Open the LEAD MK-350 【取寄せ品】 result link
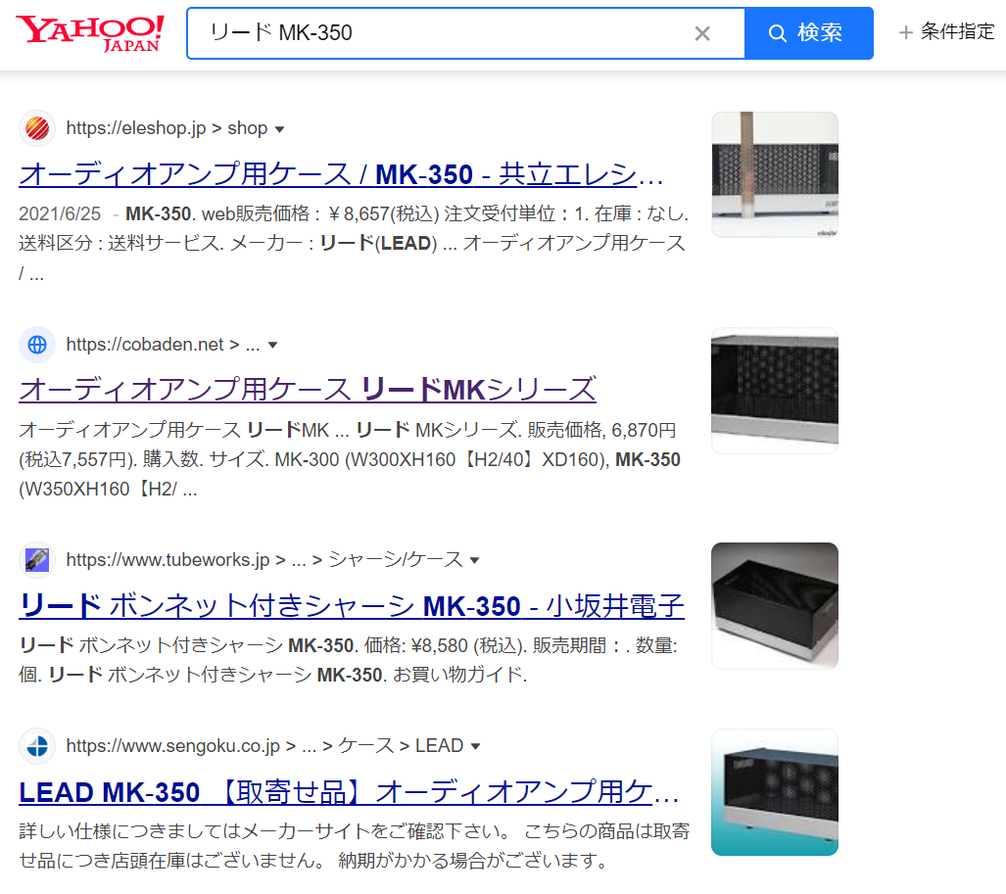Screen dimensions: 1006x894 349,792
